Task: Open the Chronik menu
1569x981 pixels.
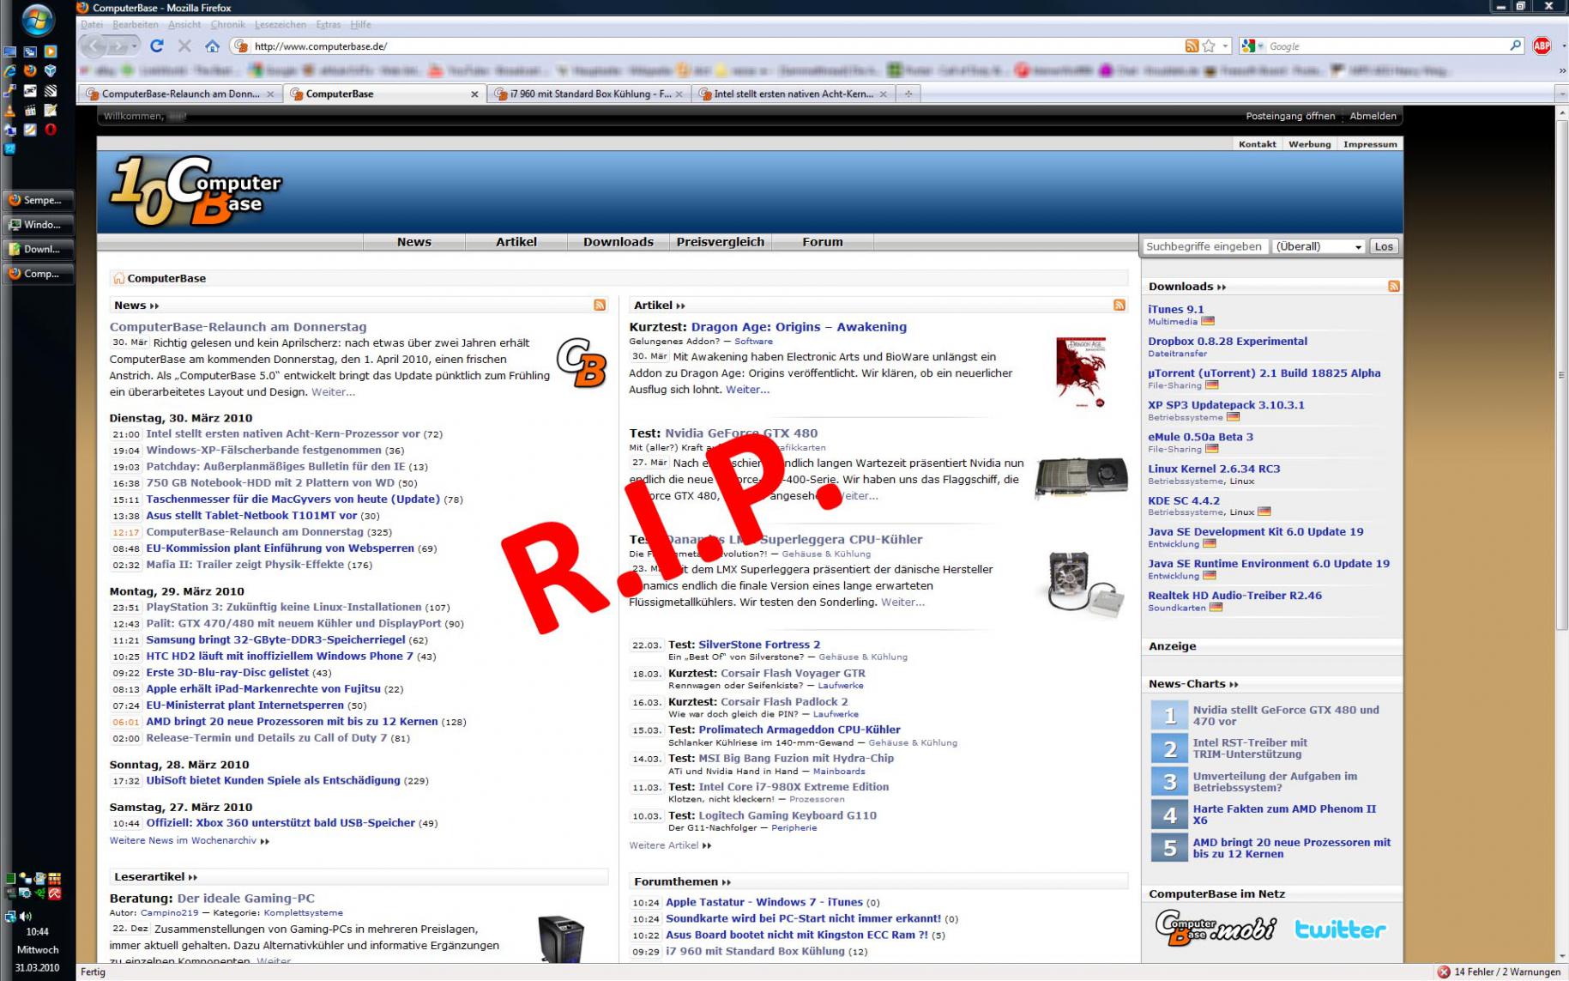Action: (x=227, y=25)
